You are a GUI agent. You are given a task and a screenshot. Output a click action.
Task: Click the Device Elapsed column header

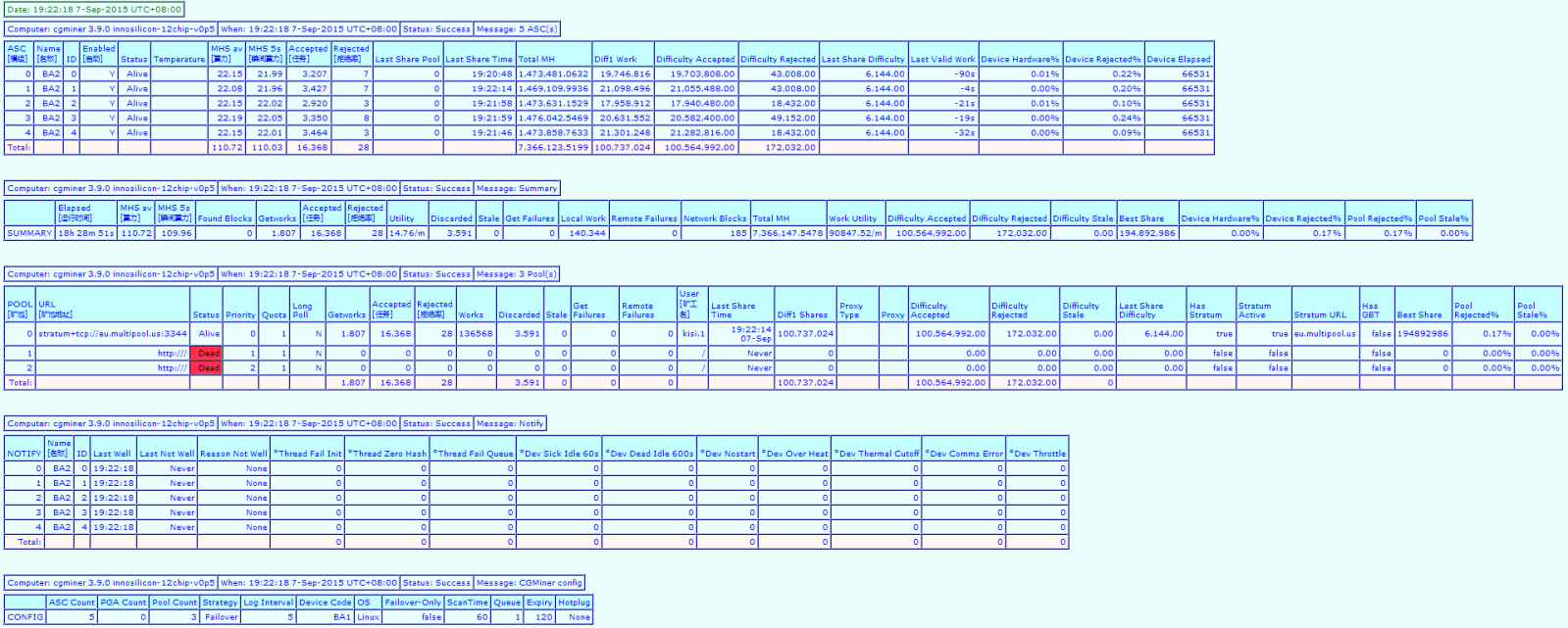(1178, 59)
